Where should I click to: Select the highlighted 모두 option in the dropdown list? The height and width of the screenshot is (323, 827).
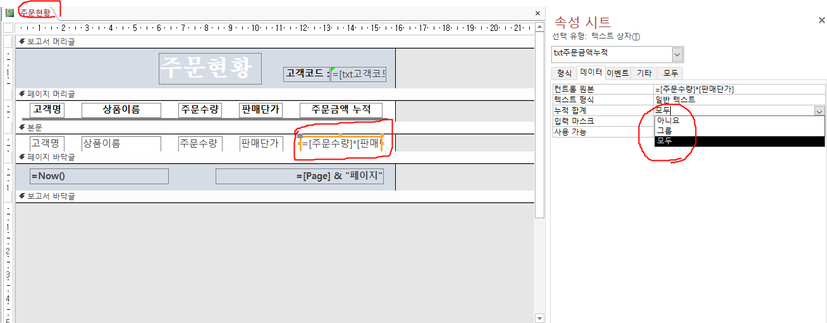pos(665,141)
